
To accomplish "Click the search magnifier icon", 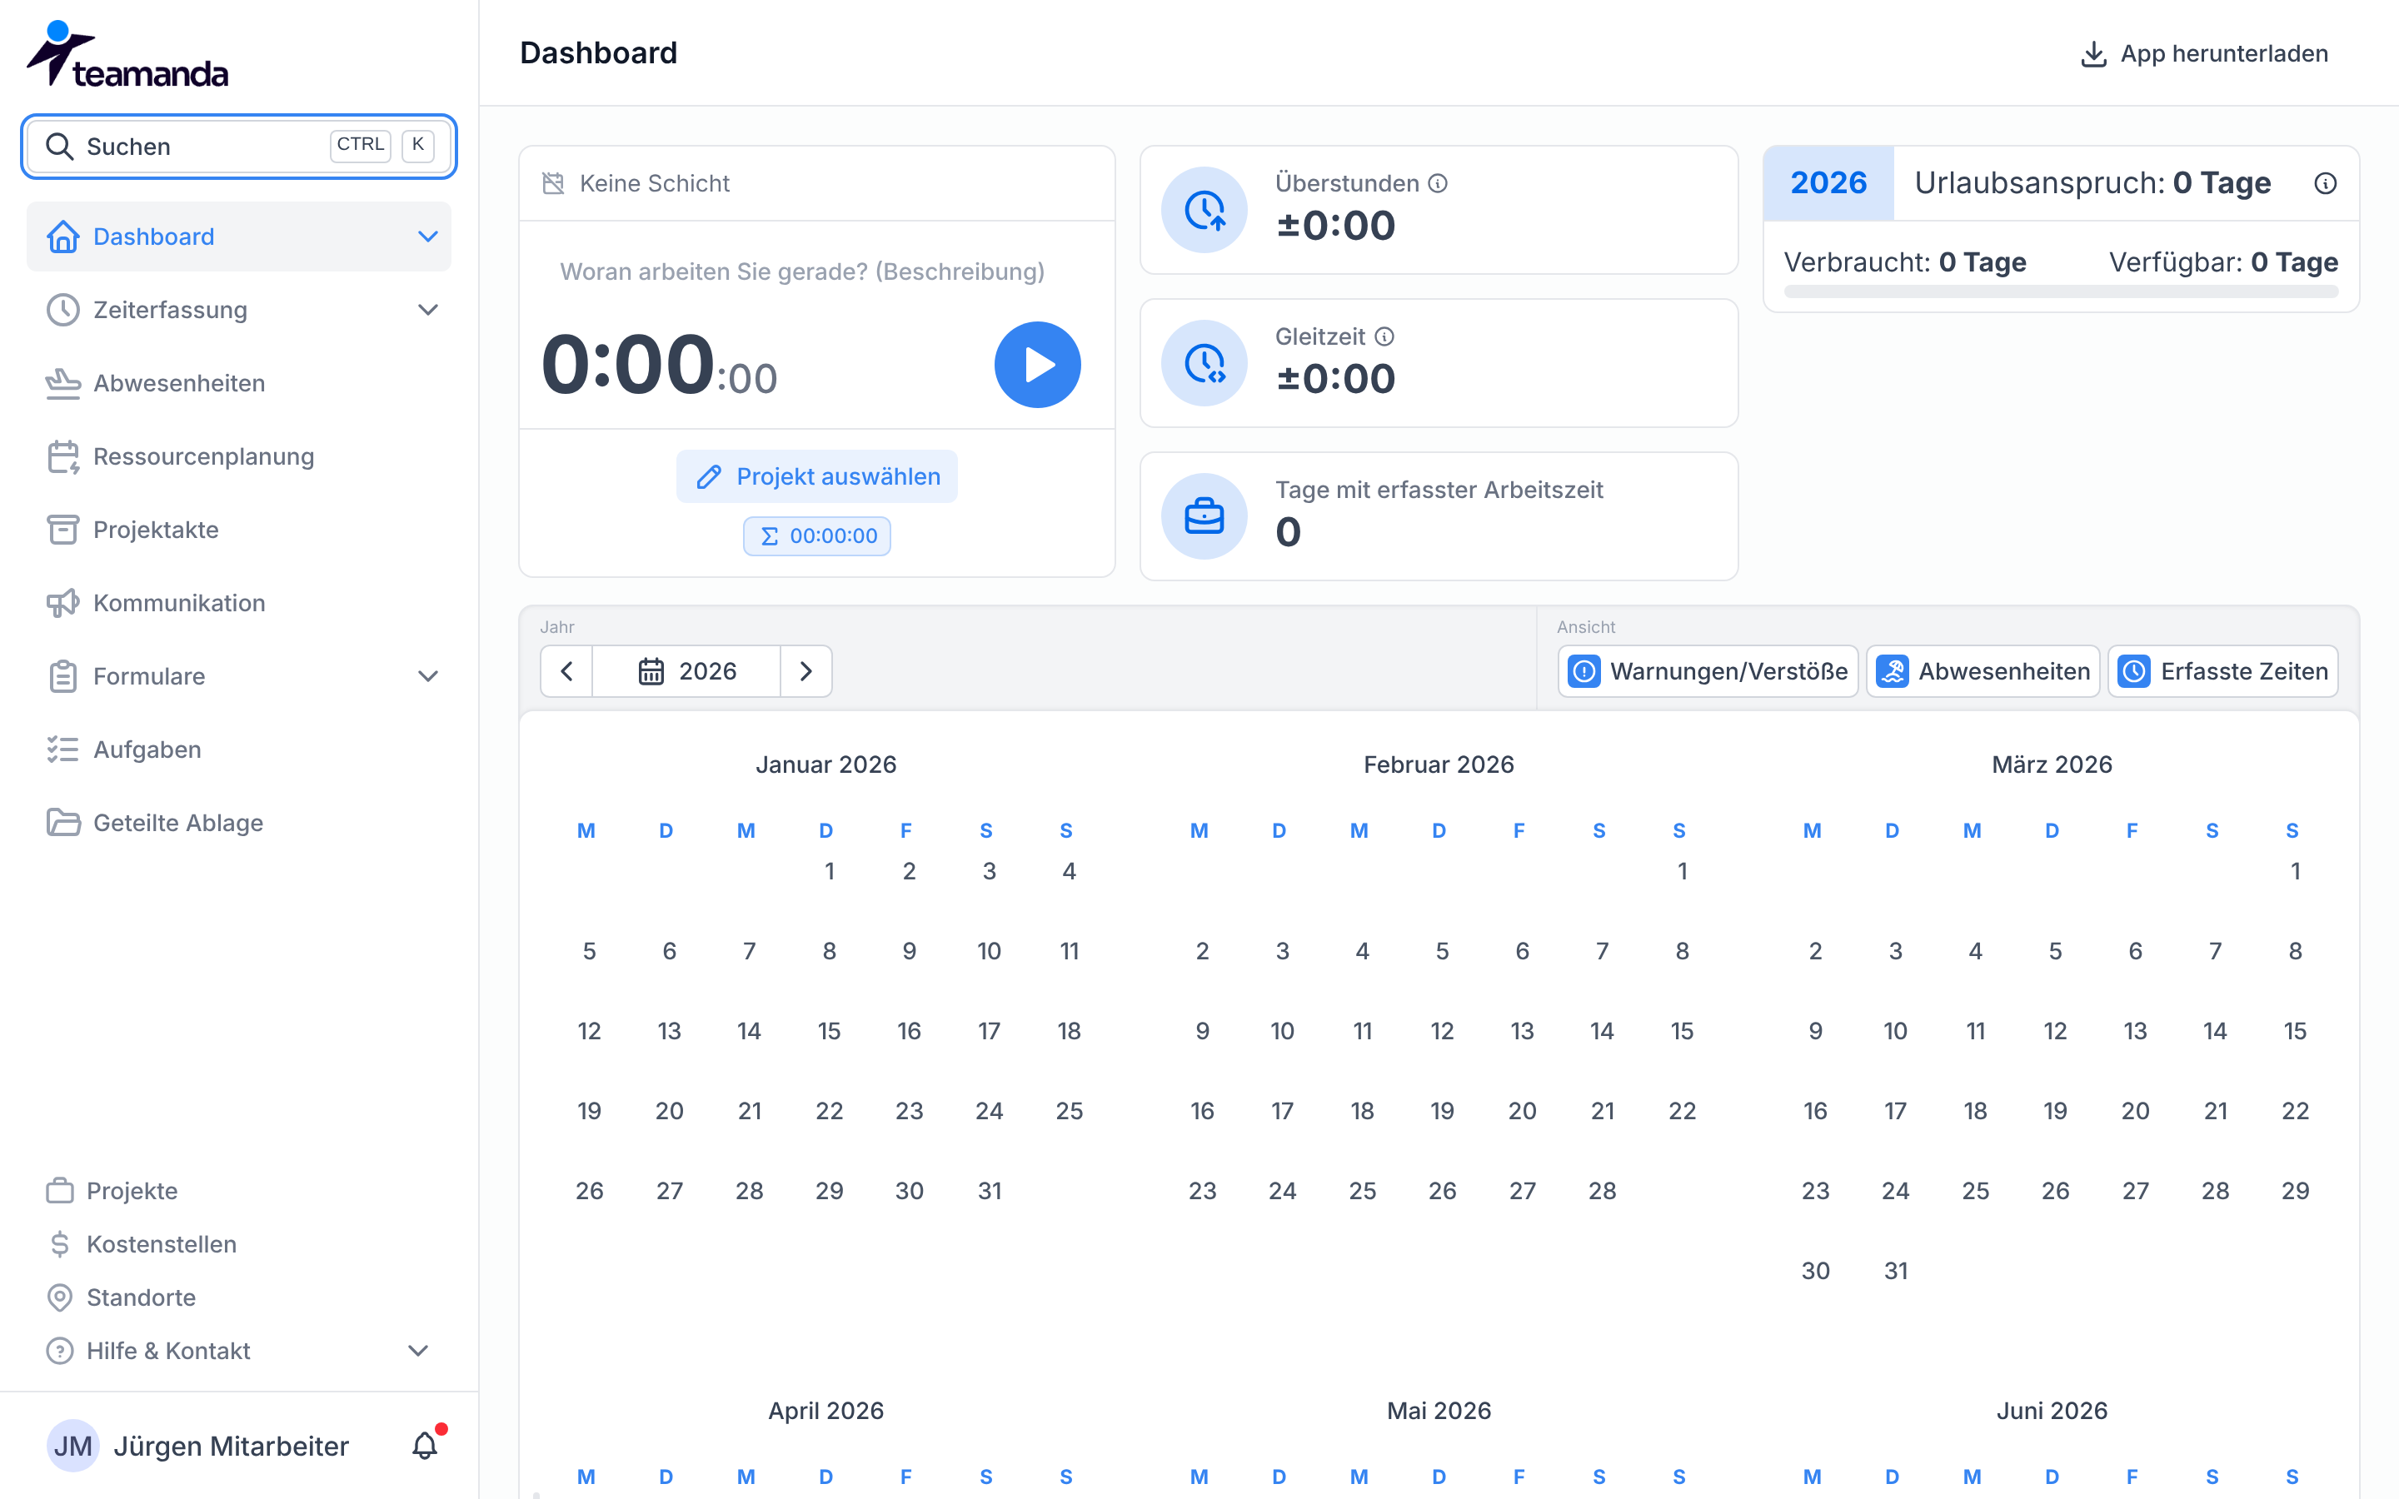I will tap(59, 147).
